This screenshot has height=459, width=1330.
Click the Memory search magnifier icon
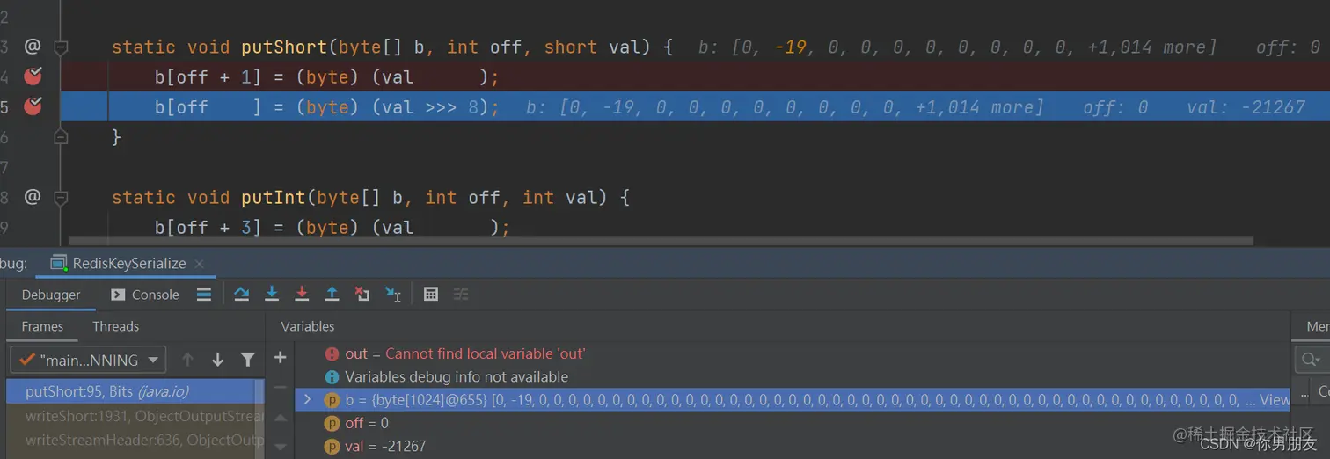click(1311, 359)
